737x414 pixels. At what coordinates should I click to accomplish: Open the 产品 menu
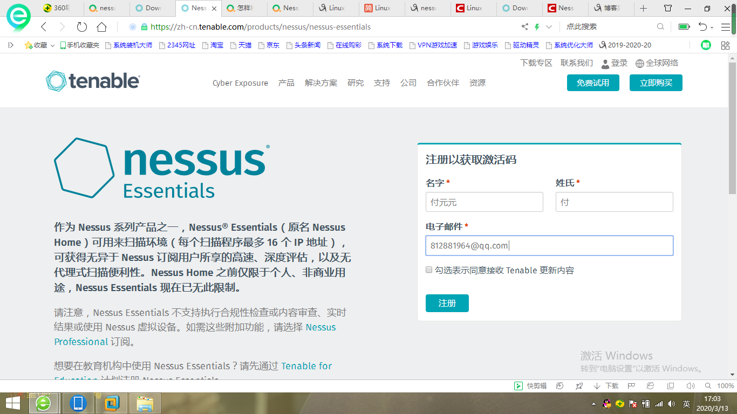tap(286, 83)
